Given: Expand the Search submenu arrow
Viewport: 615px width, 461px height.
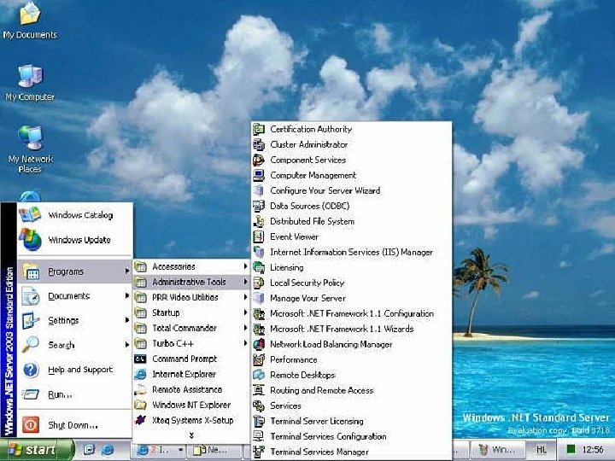Looking at the screenshot, I should click(127, 345).
